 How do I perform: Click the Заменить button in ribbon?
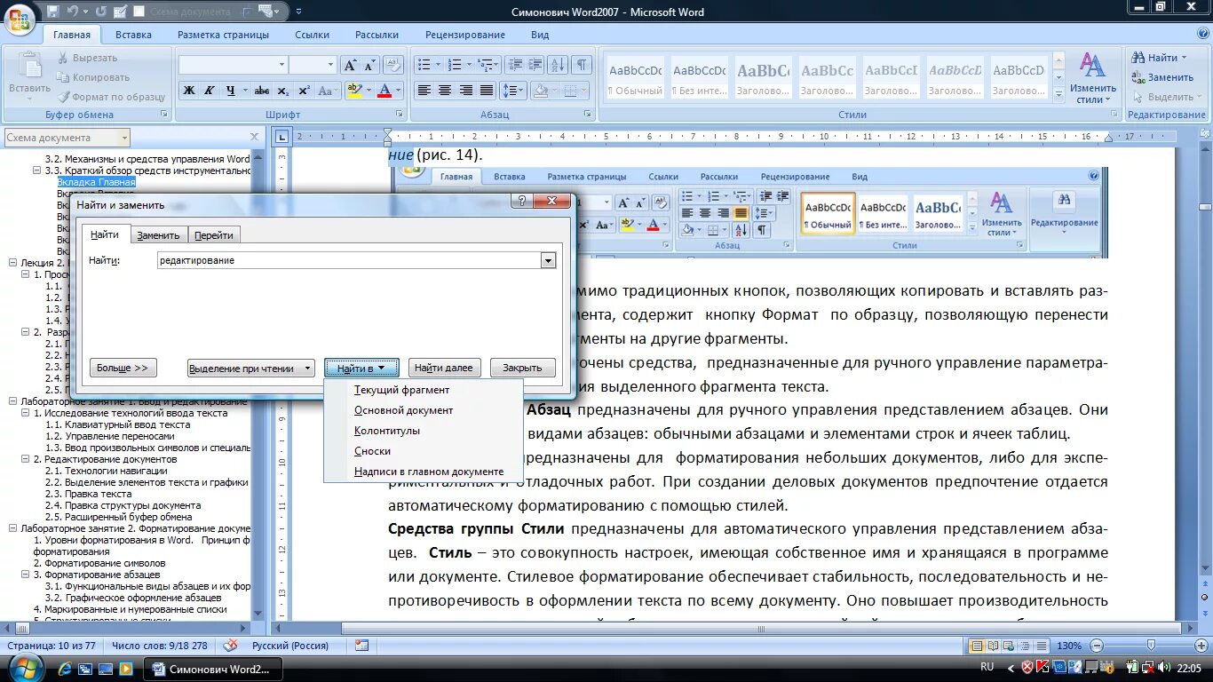point(1163,77)
